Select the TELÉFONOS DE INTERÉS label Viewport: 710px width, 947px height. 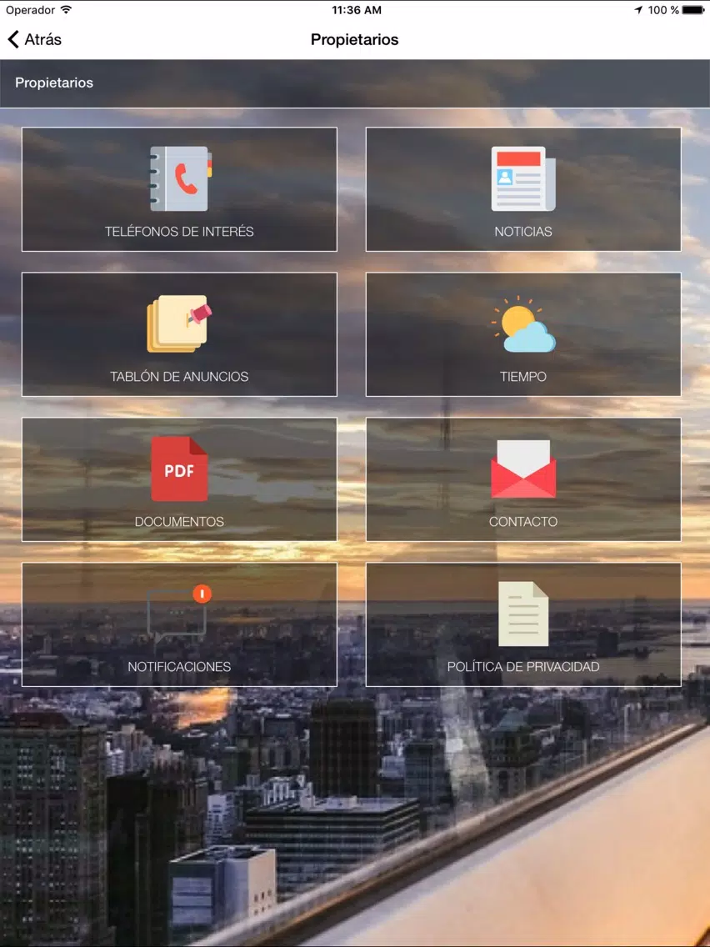point(179,231)
